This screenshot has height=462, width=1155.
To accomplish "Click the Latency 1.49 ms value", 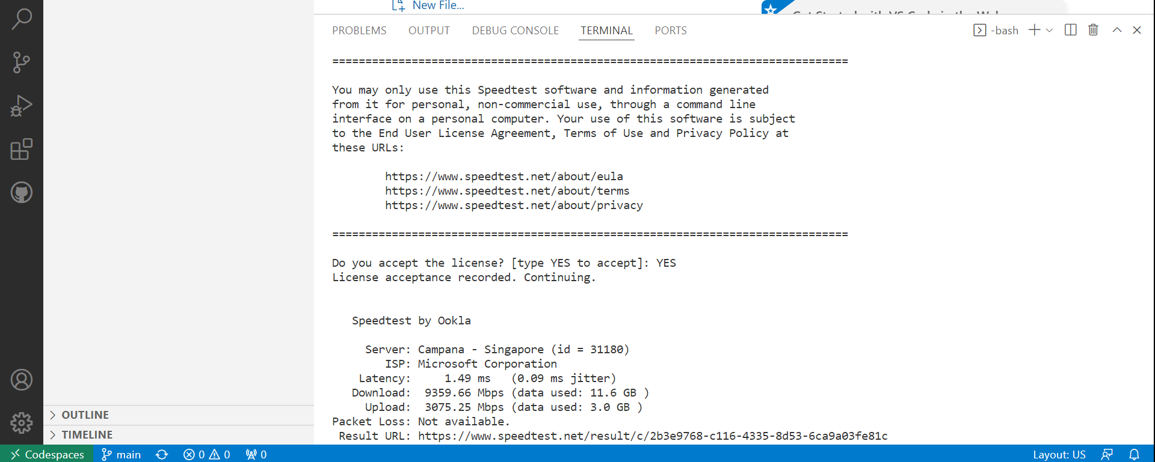I will pyautogui.click(x=467, y=378).
